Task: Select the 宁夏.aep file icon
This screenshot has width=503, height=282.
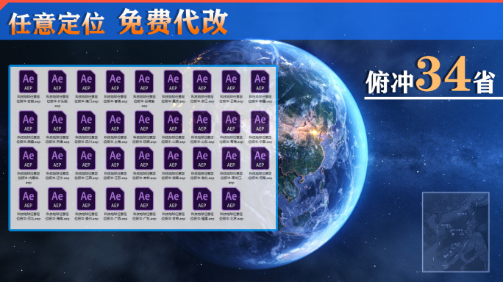Action: 260,123
